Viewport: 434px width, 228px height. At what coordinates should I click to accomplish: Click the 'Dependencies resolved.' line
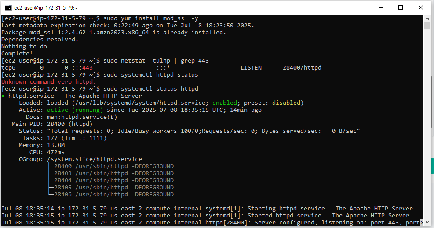(40, 40)
